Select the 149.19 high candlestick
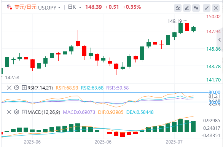 [181, 28]
